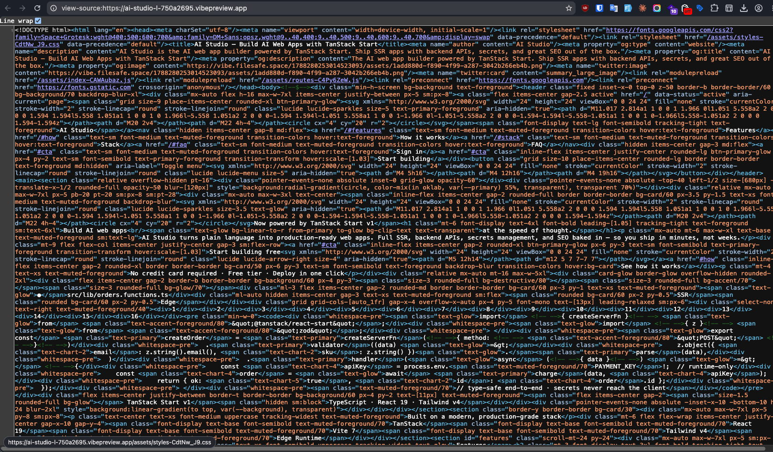Go back using the browser back arrow

[x=8, y=8]
